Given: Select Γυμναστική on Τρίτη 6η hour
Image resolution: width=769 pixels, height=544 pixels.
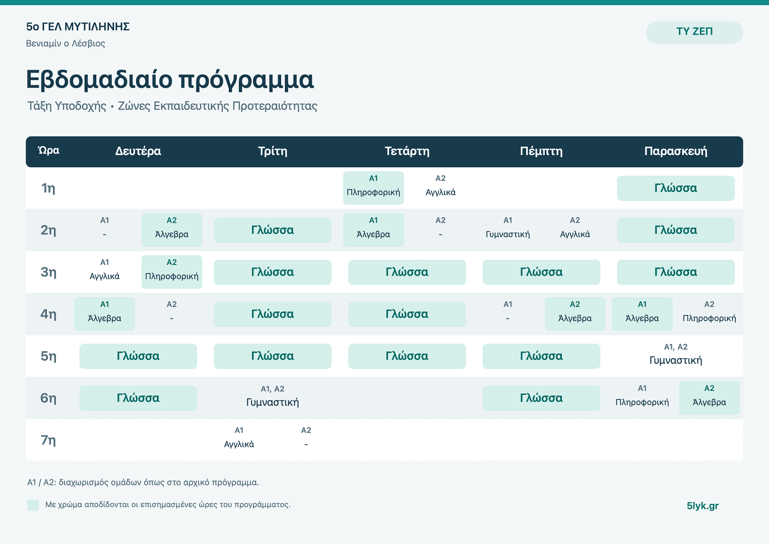Looking at the screenshot, I should (273, 396).
